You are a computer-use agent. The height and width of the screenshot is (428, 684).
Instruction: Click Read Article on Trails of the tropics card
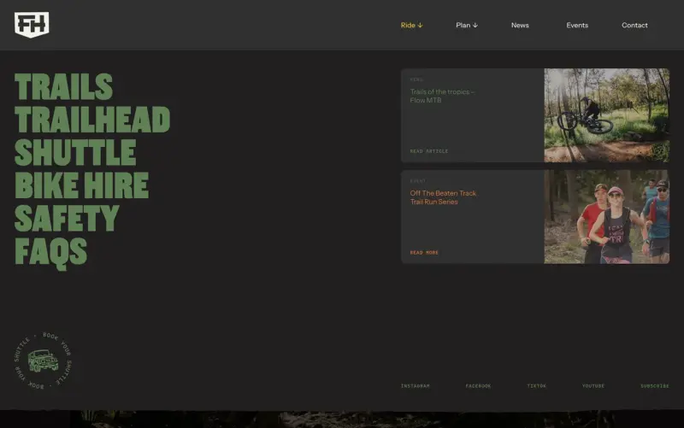429,151
